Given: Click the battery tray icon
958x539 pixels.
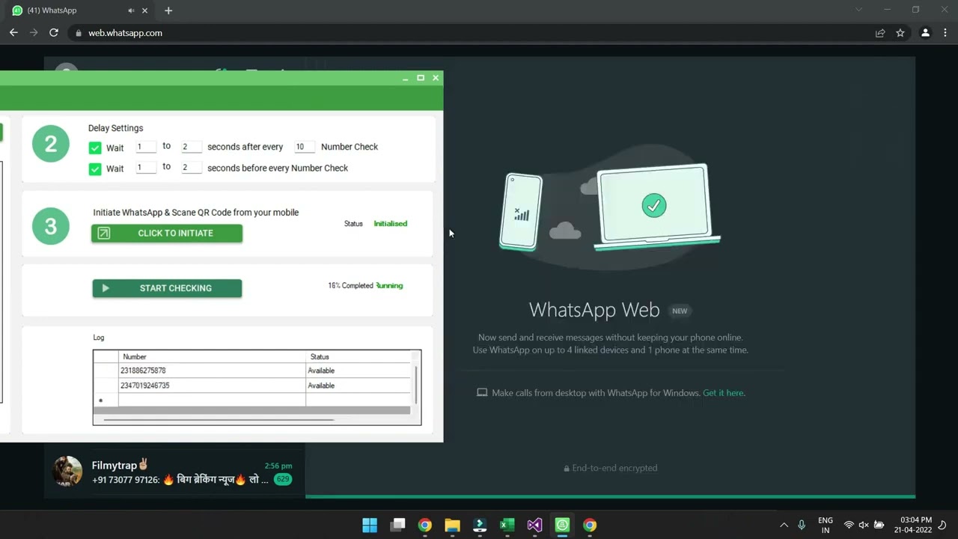Looking at the screenshot, I should pos(879,525).
